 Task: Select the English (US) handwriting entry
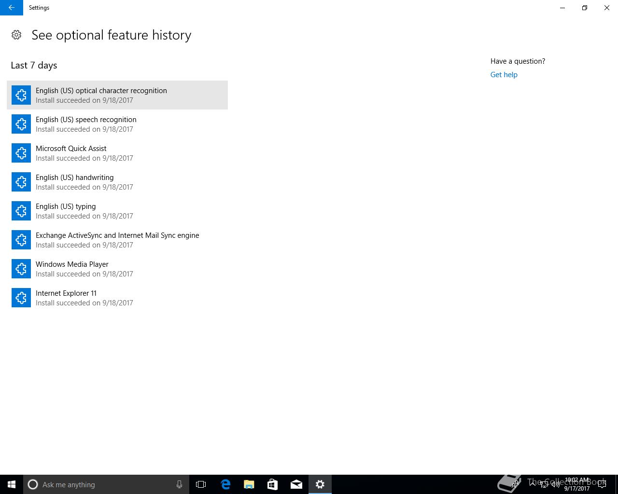117,182
